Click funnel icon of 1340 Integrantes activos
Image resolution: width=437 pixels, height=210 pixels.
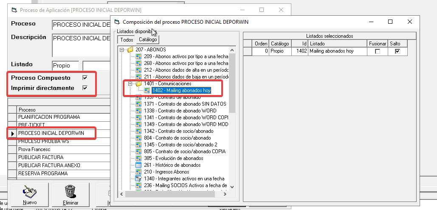(138, 179)
